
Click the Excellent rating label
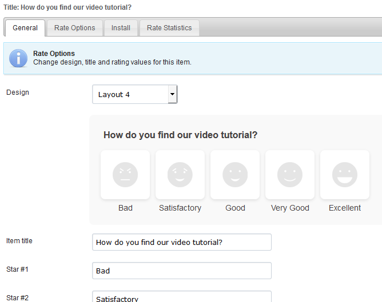pos(345,208)
